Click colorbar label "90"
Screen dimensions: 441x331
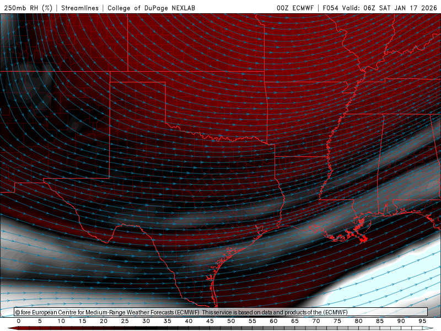pyautogui.click(x=401, y=321)
